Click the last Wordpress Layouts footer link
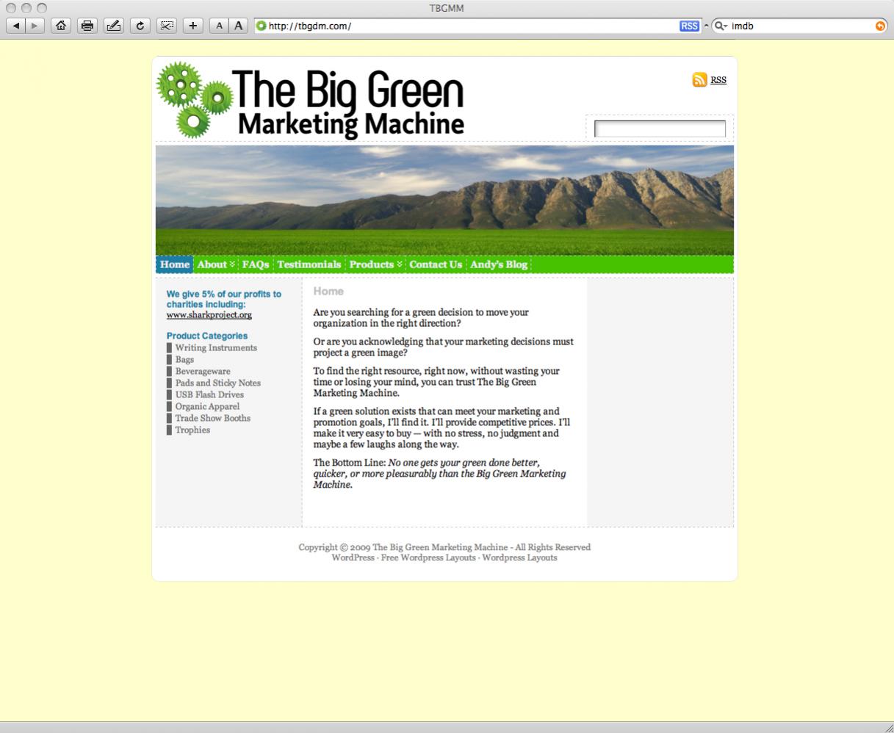This screenshot has height=733, width=894. [520, 557]
